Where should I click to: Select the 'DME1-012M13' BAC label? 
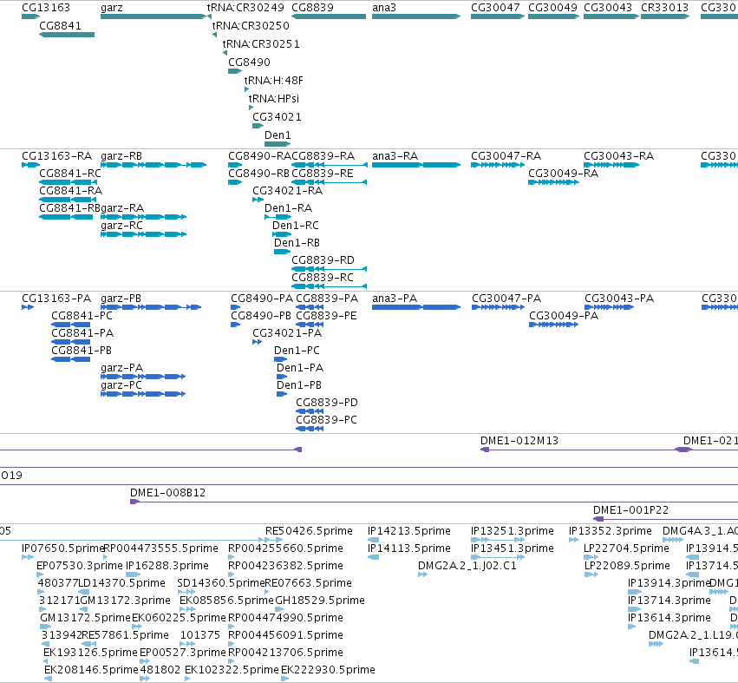point(519,441)
